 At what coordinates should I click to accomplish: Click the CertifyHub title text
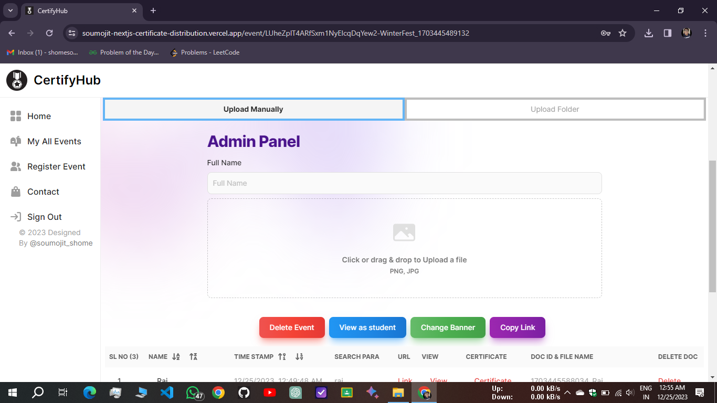point(67,80)
